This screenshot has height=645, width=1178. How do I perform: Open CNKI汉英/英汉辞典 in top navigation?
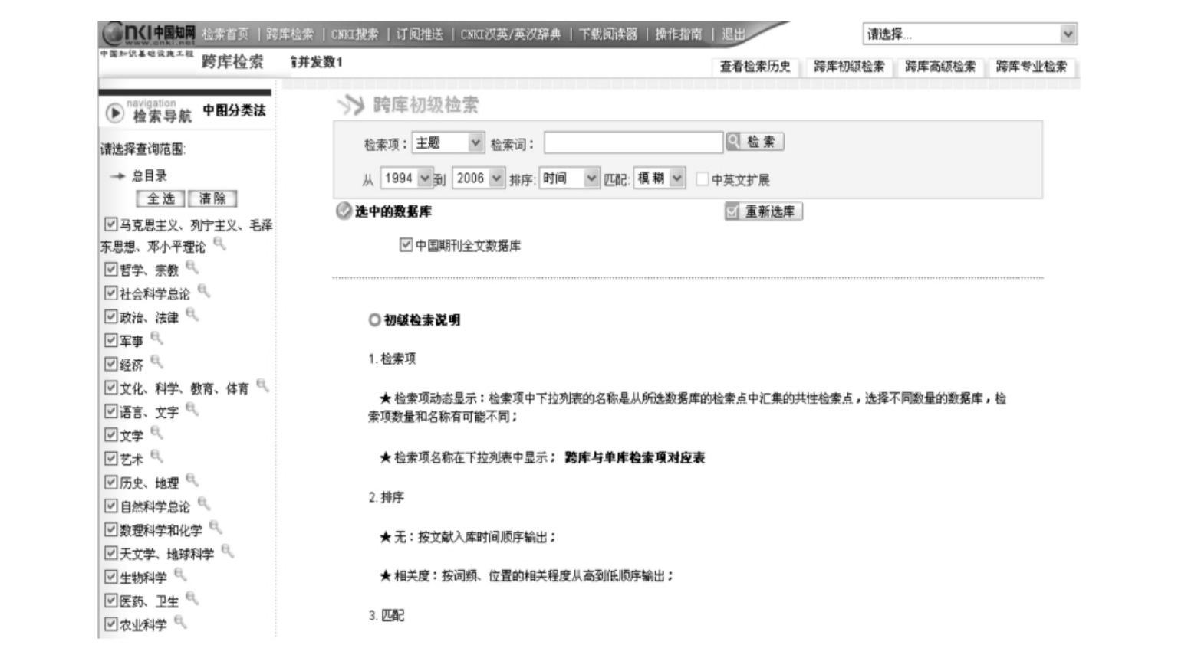point(511,34)
